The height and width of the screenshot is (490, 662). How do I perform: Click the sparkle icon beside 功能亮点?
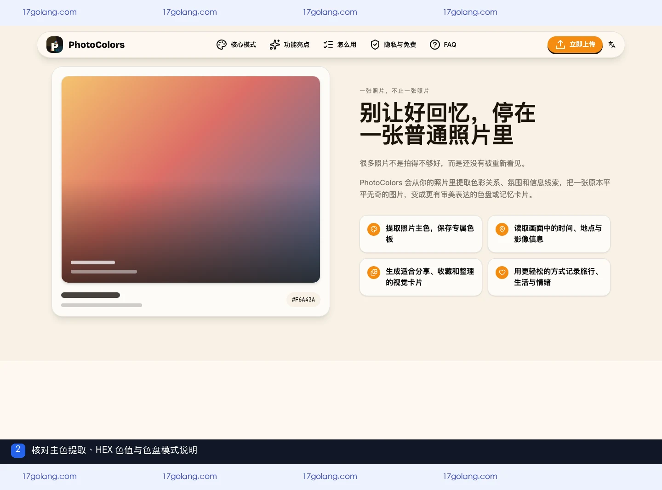[275, 45]
